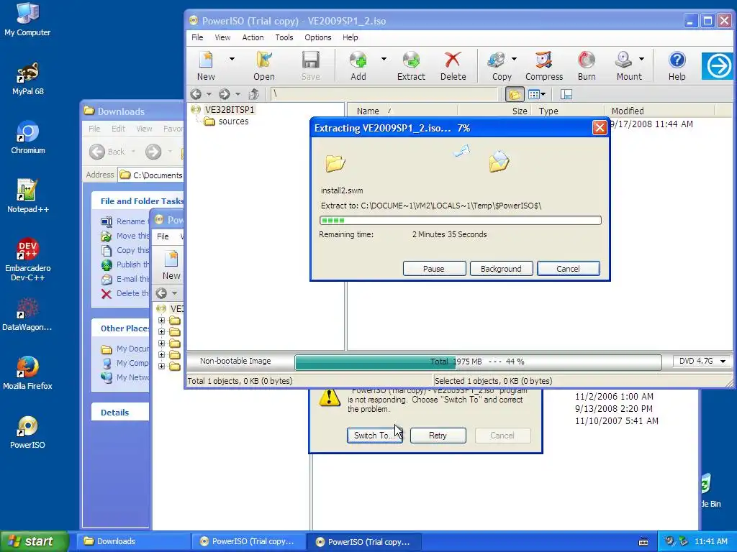Click the Back navigation arrow in PowerISO
The width and height of the screenshot is (737, 552).
[196, 94]
